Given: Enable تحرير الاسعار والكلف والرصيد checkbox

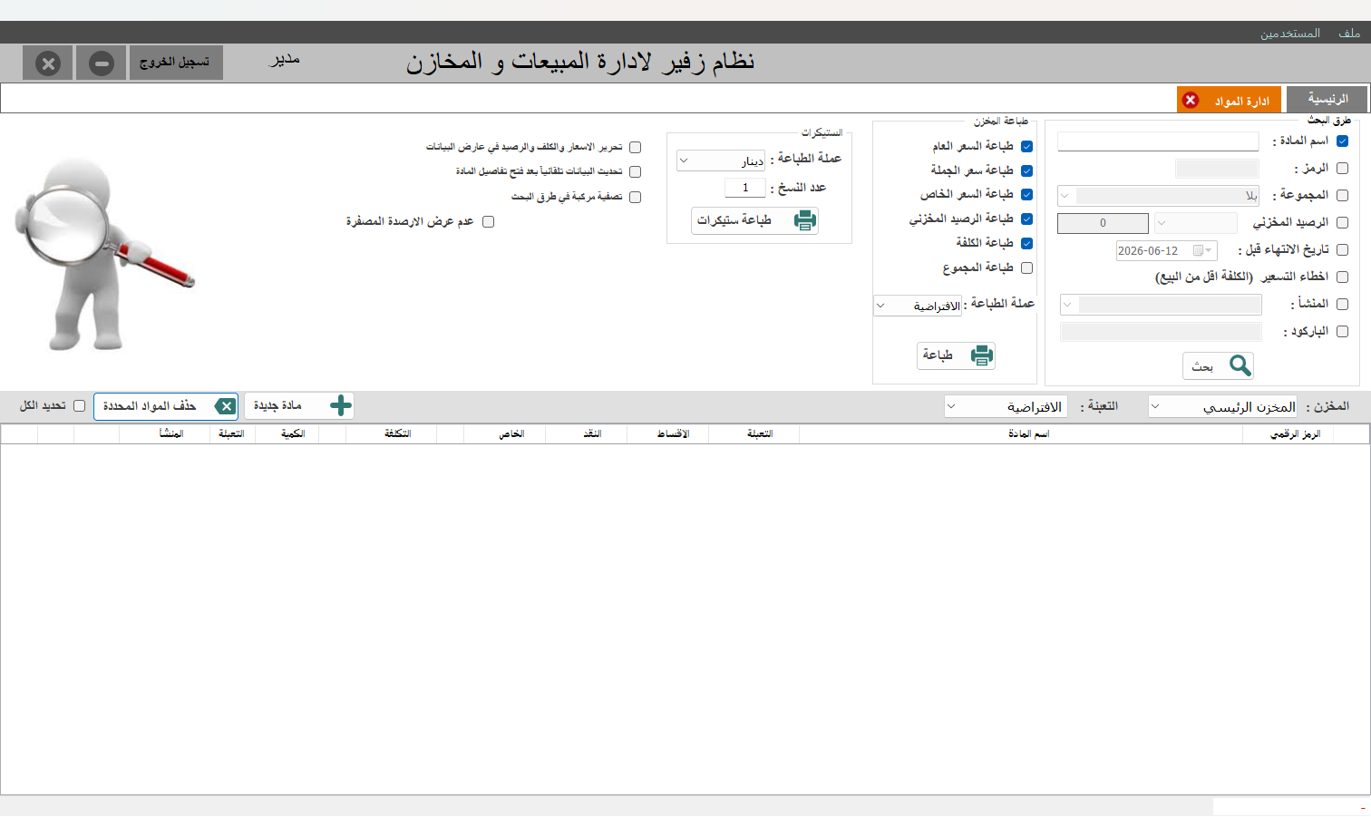Looking at the screenshot, I should click(x=635, y=147).
